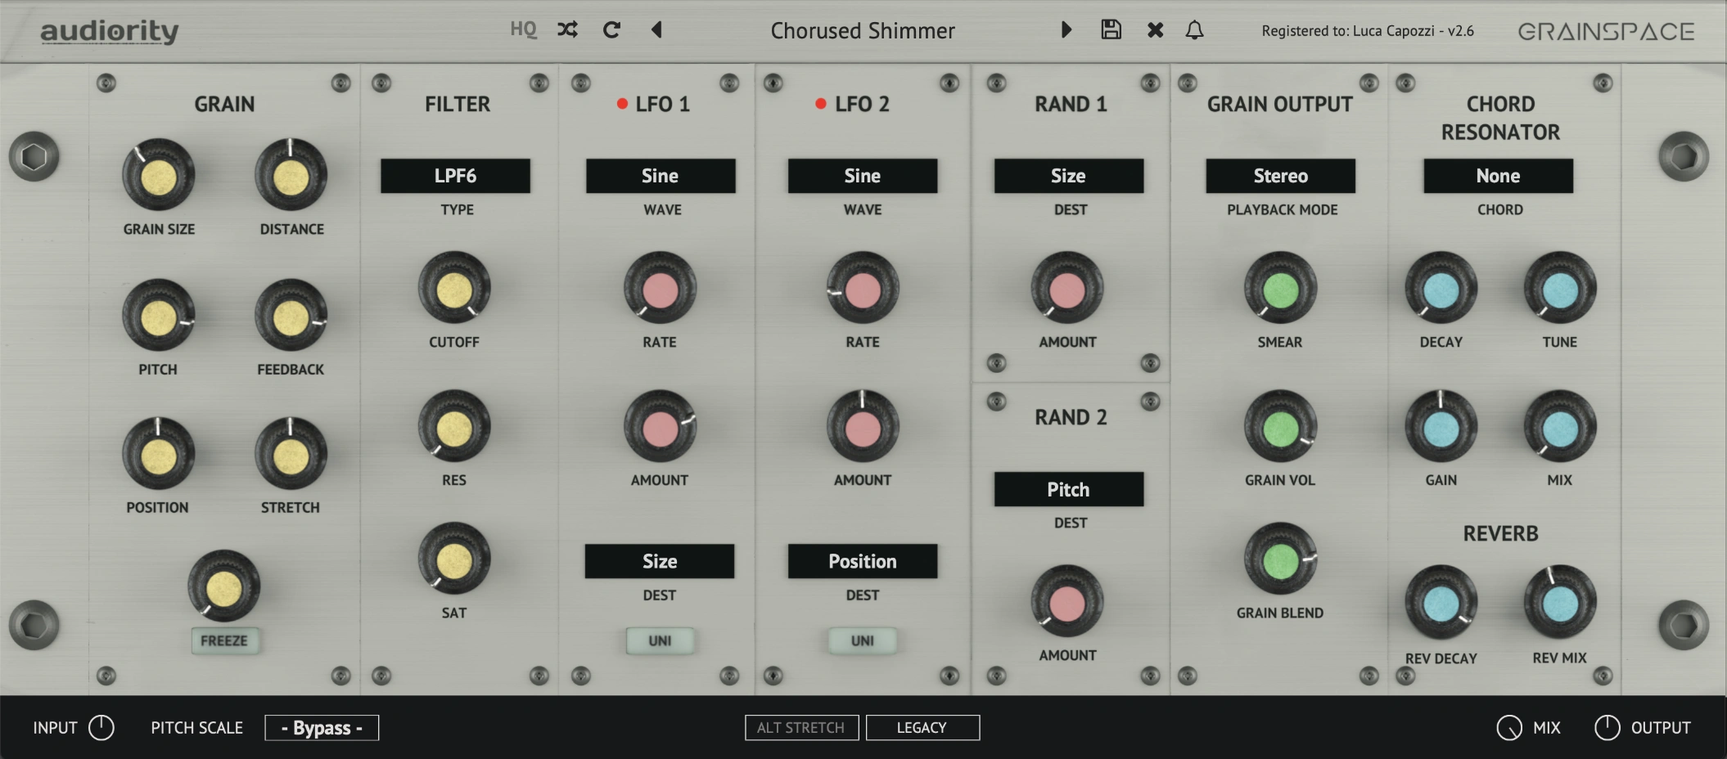Open CHORD dropdown set to None
This screenshot has width=1727, height=759.
click(1498, 176)
